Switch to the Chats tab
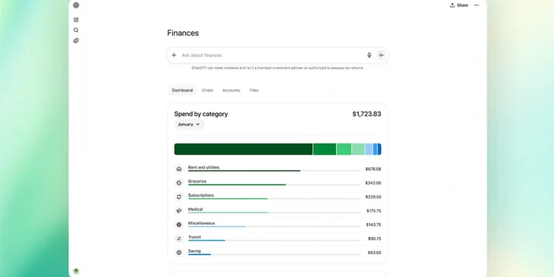The image size is (554, 277). (208, 90)
